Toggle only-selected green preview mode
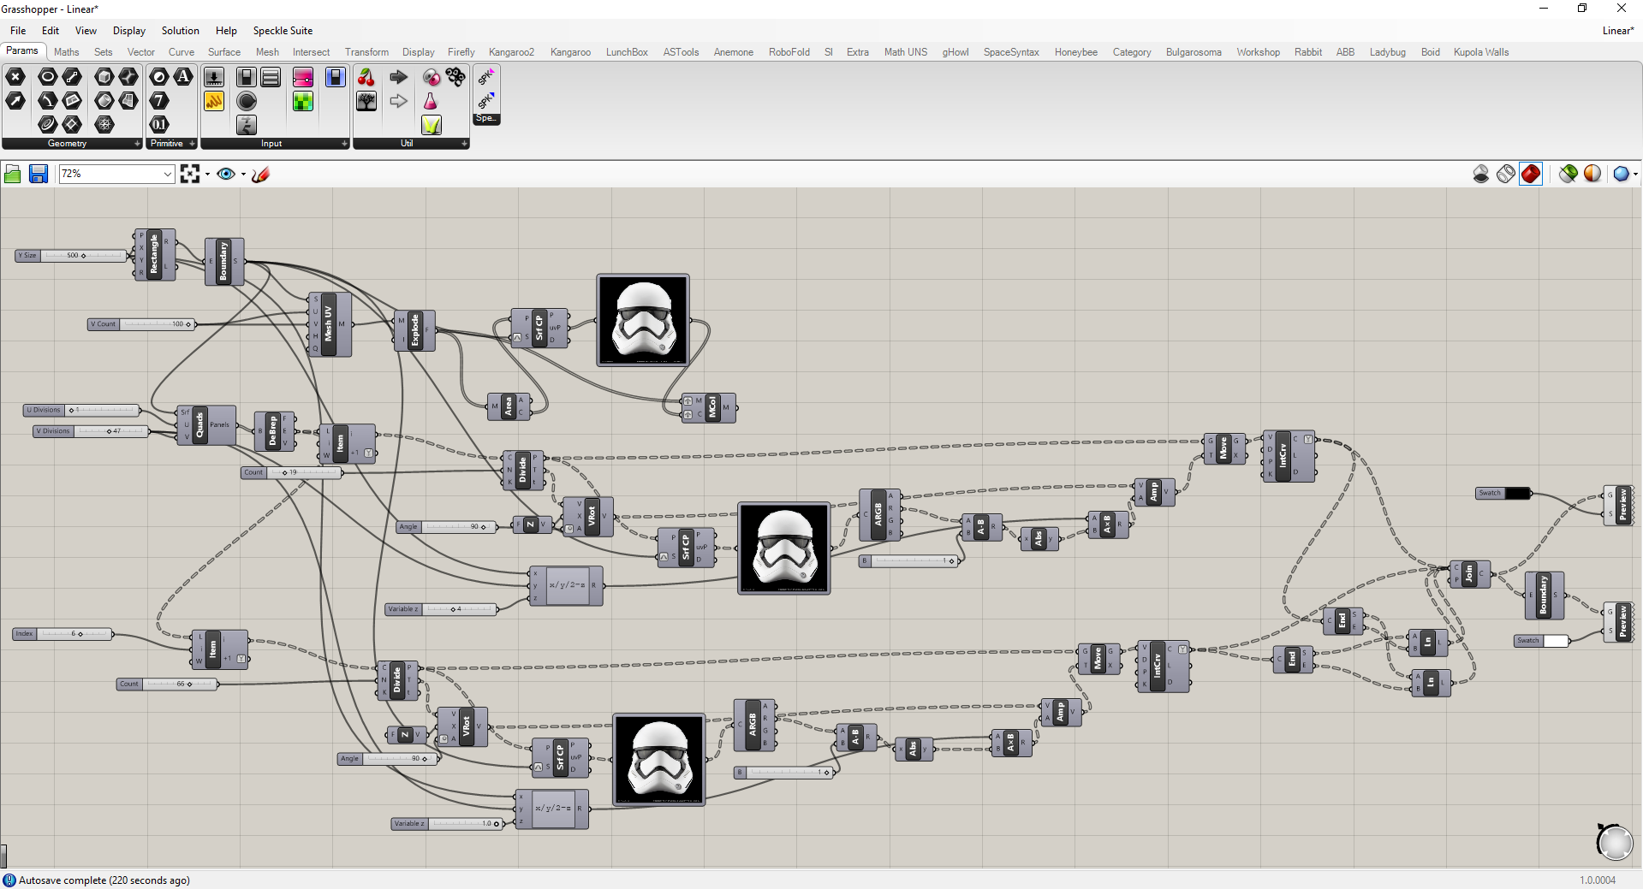 point(1569,175)
